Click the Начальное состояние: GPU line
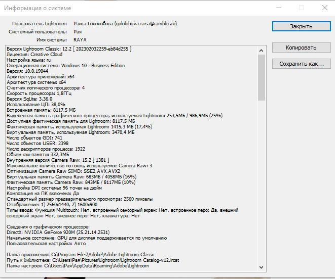 coord(87,238)
